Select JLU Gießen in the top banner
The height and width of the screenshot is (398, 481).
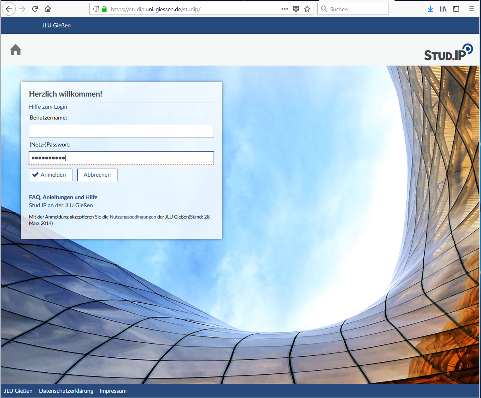(x=56, y=25)
